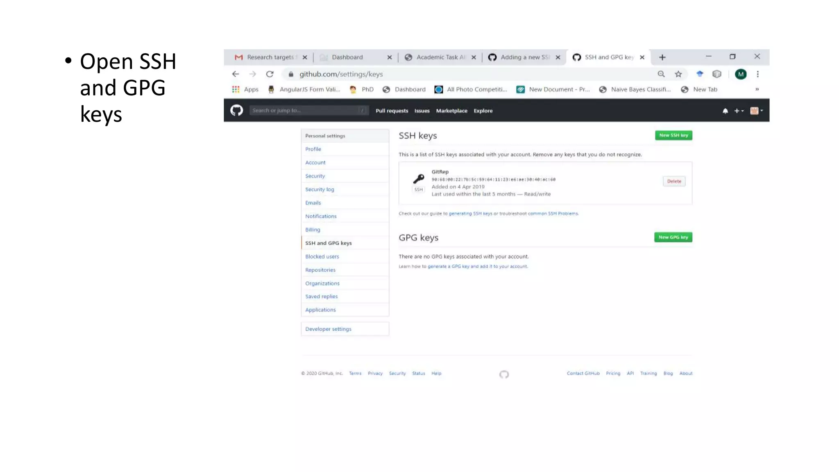The height and width of the screenshot is (472, 839).
Task: Close the SSH and GPG keys tab
Action: (x=642, y=57)
